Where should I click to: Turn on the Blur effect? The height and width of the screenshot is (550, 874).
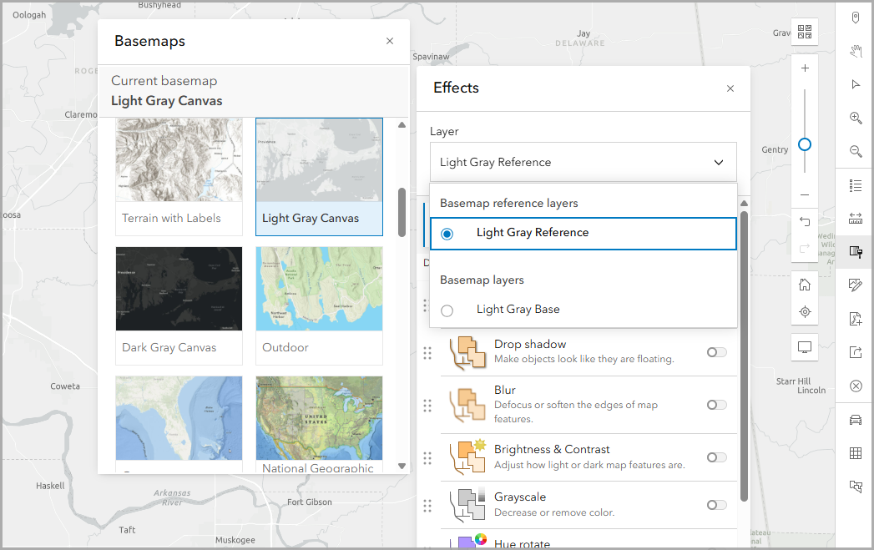[x=716, y=405]
